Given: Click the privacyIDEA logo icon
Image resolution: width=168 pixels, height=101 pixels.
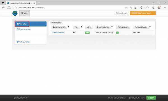Looking at the screenshot, I should 15,13.
